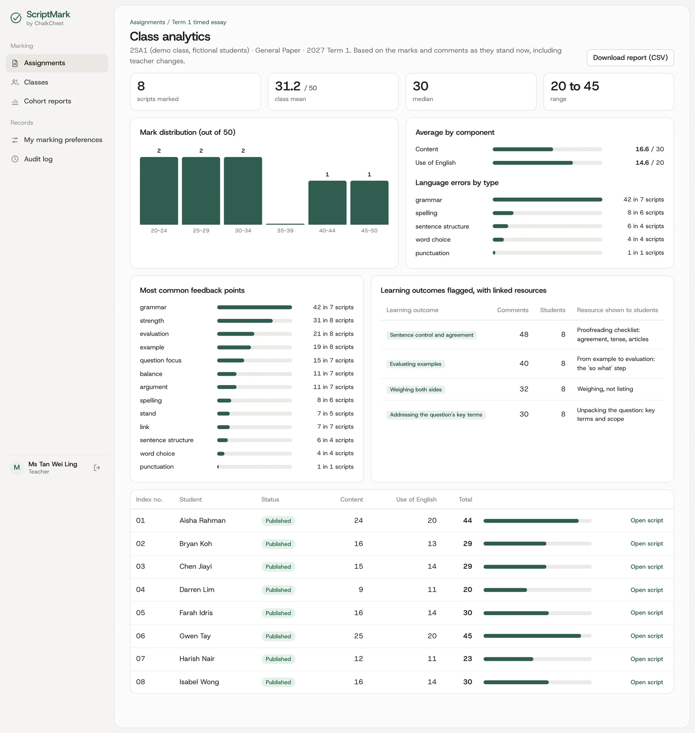Open script for Darren Lim
The width and height of the screenshot is (695, 733).
tap(646, 590)
